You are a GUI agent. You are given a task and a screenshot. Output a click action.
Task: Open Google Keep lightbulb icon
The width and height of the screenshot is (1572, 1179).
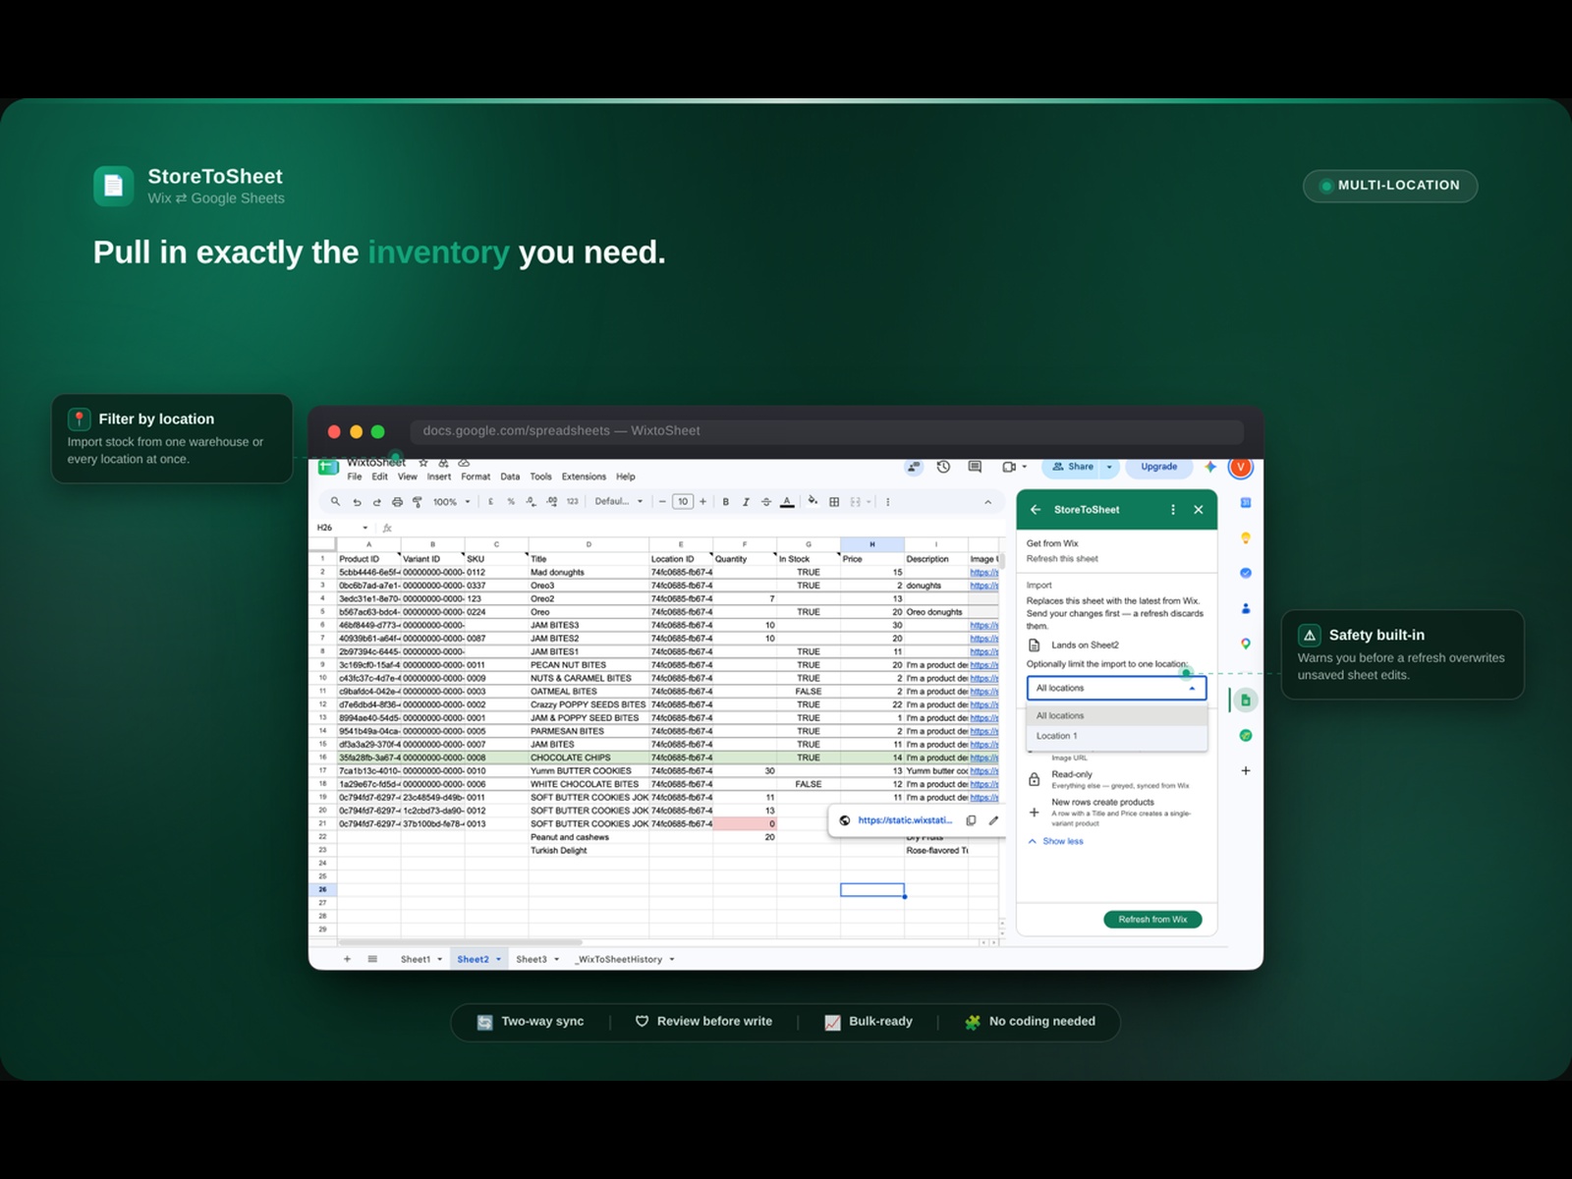1246,537
